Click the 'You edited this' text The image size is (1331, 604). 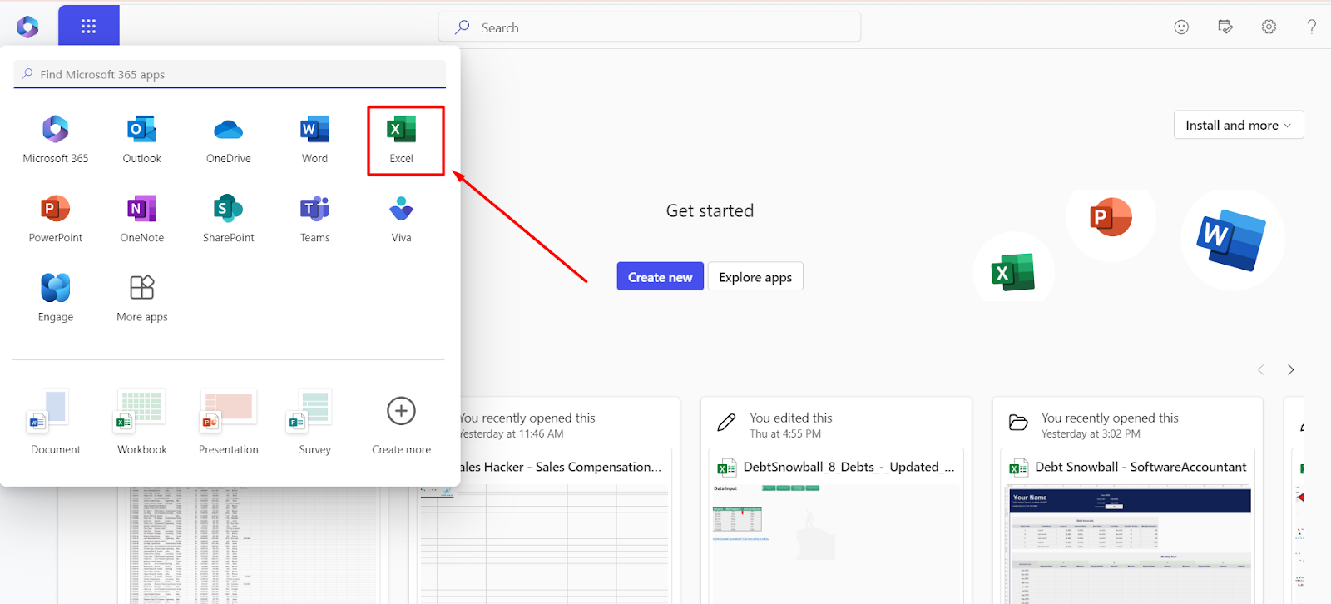point(790,418)
